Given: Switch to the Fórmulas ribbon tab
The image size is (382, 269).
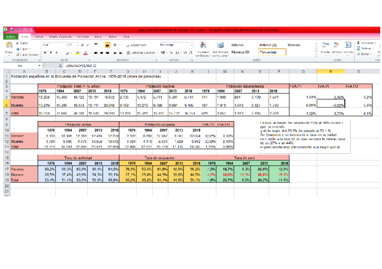Looking at the screenshot, I should (x=83, y=36).
